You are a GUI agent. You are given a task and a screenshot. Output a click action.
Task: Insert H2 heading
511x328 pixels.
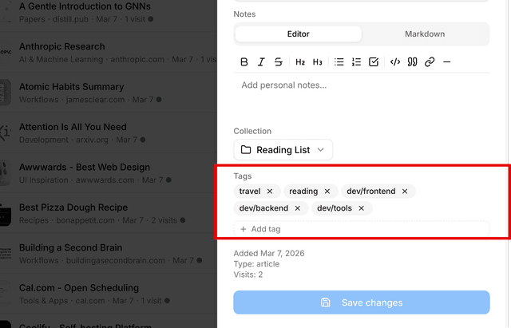(x=300, y=62)
